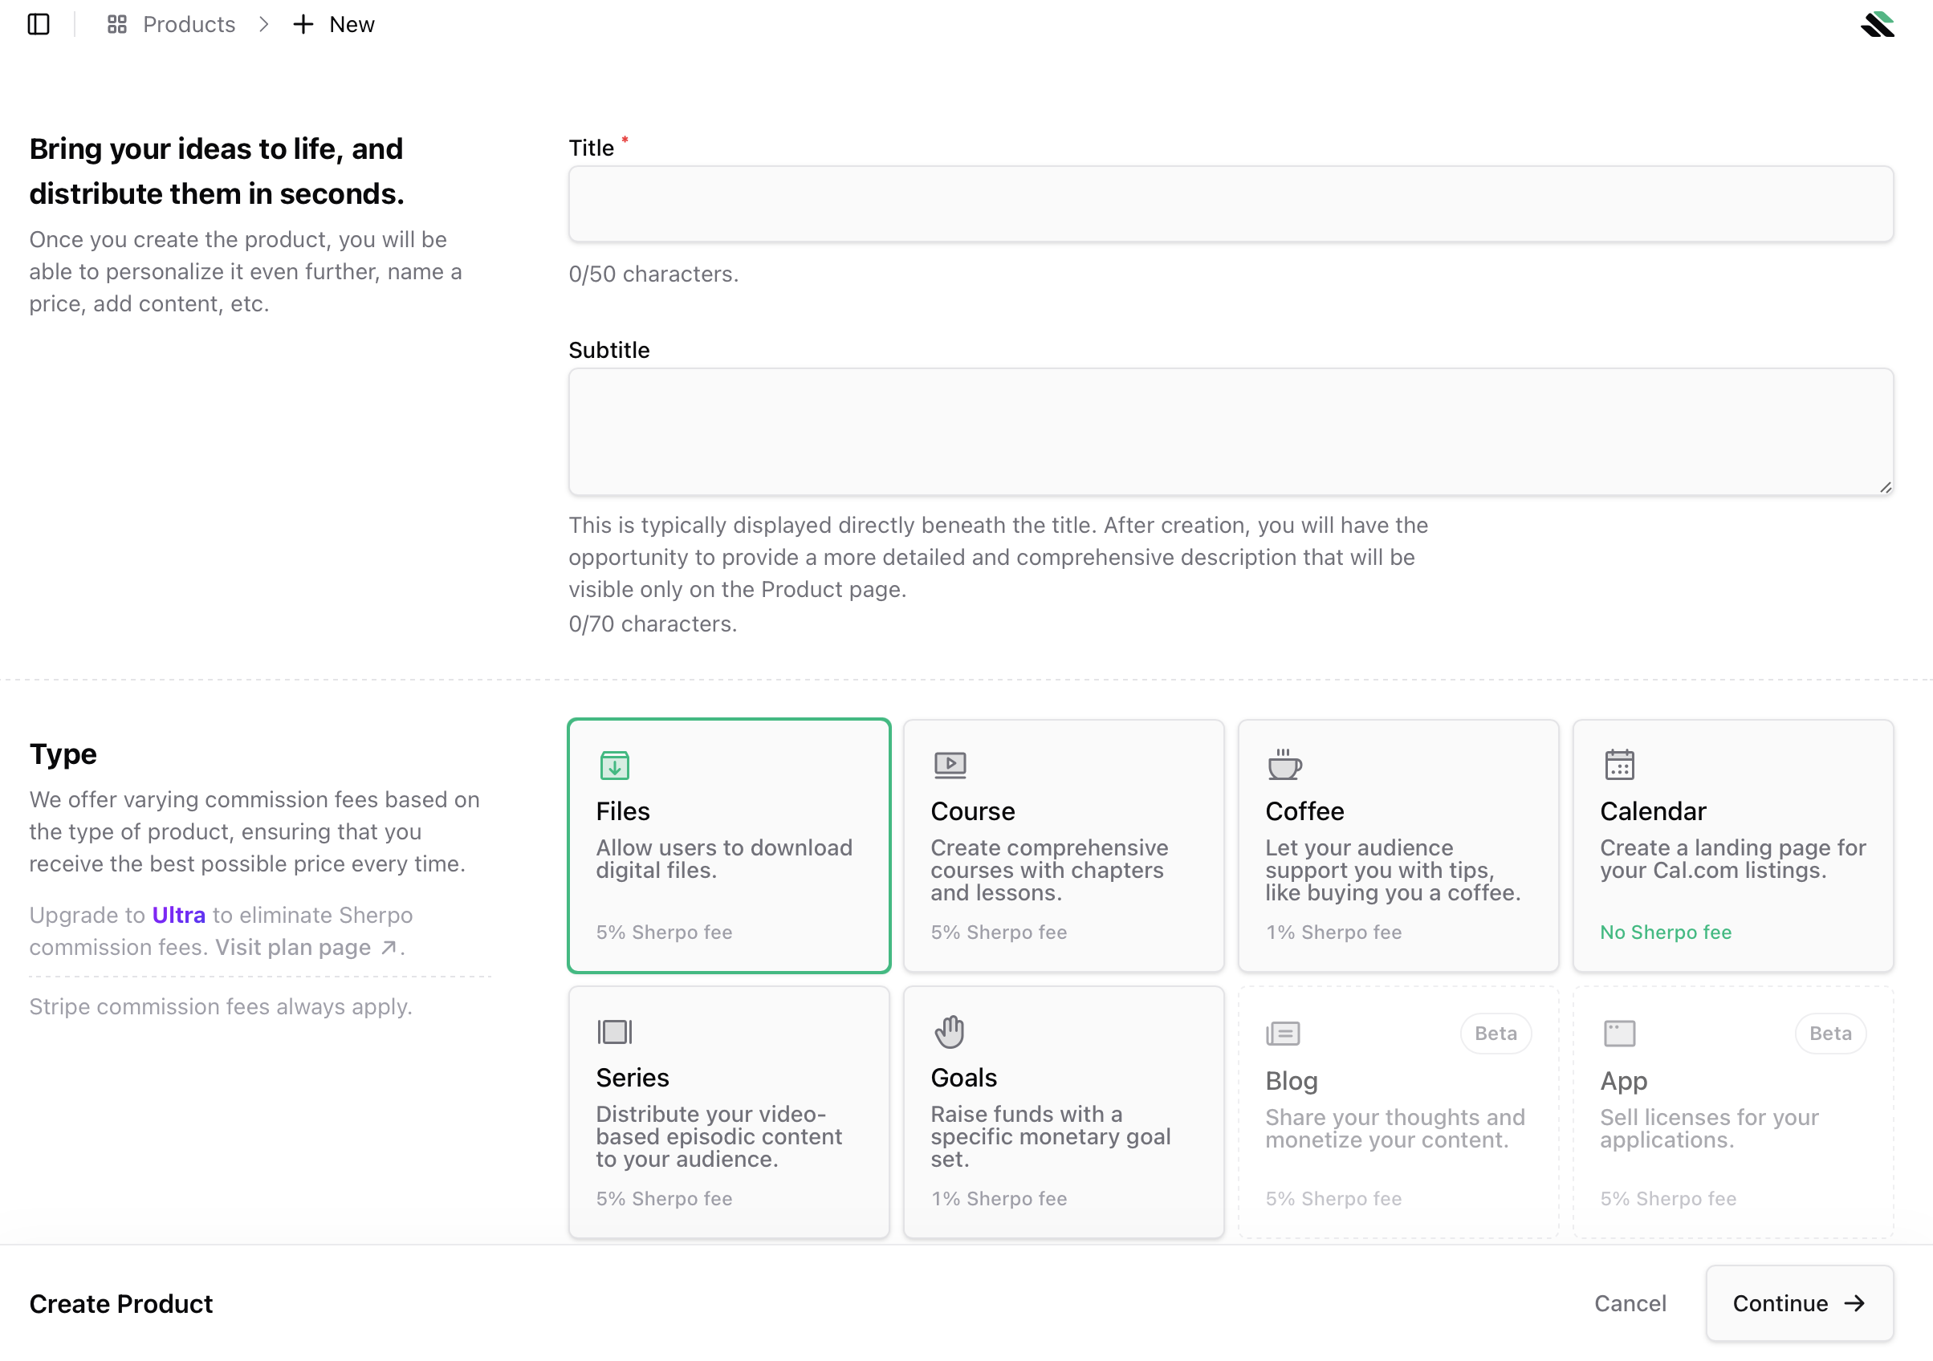This screenshot has height=1361, width=1933.
Task: Click the grid icon next to Products
Action: pyautogui.click(x=116, y=24)
